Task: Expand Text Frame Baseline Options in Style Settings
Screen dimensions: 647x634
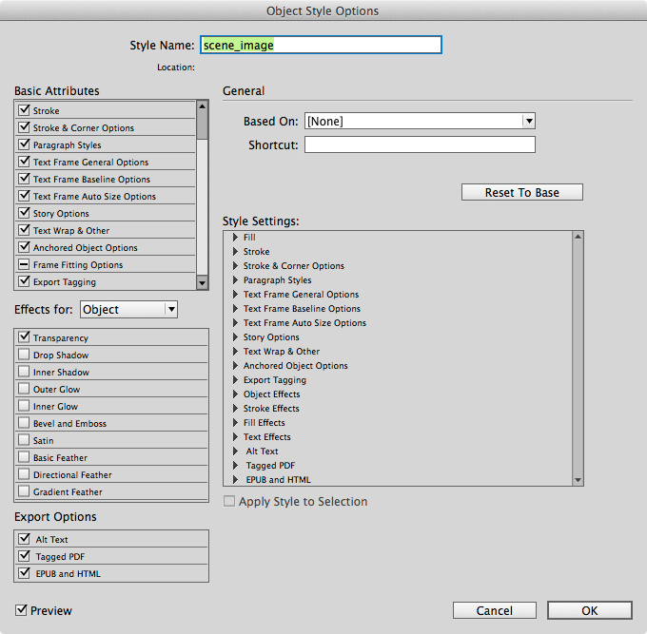Action: 235,308
